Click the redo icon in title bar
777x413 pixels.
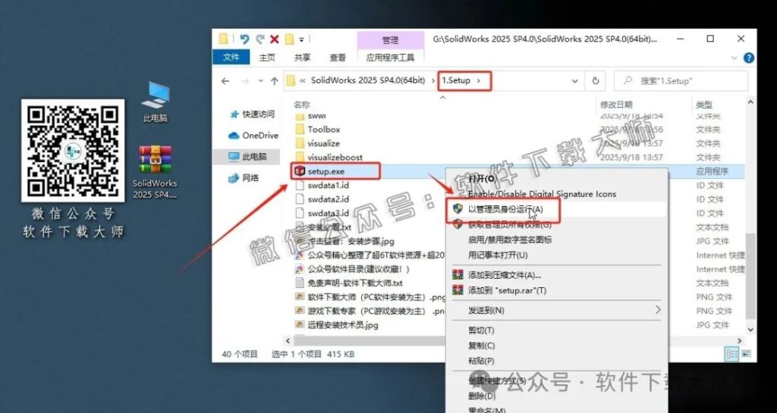(x=260, y=39)
